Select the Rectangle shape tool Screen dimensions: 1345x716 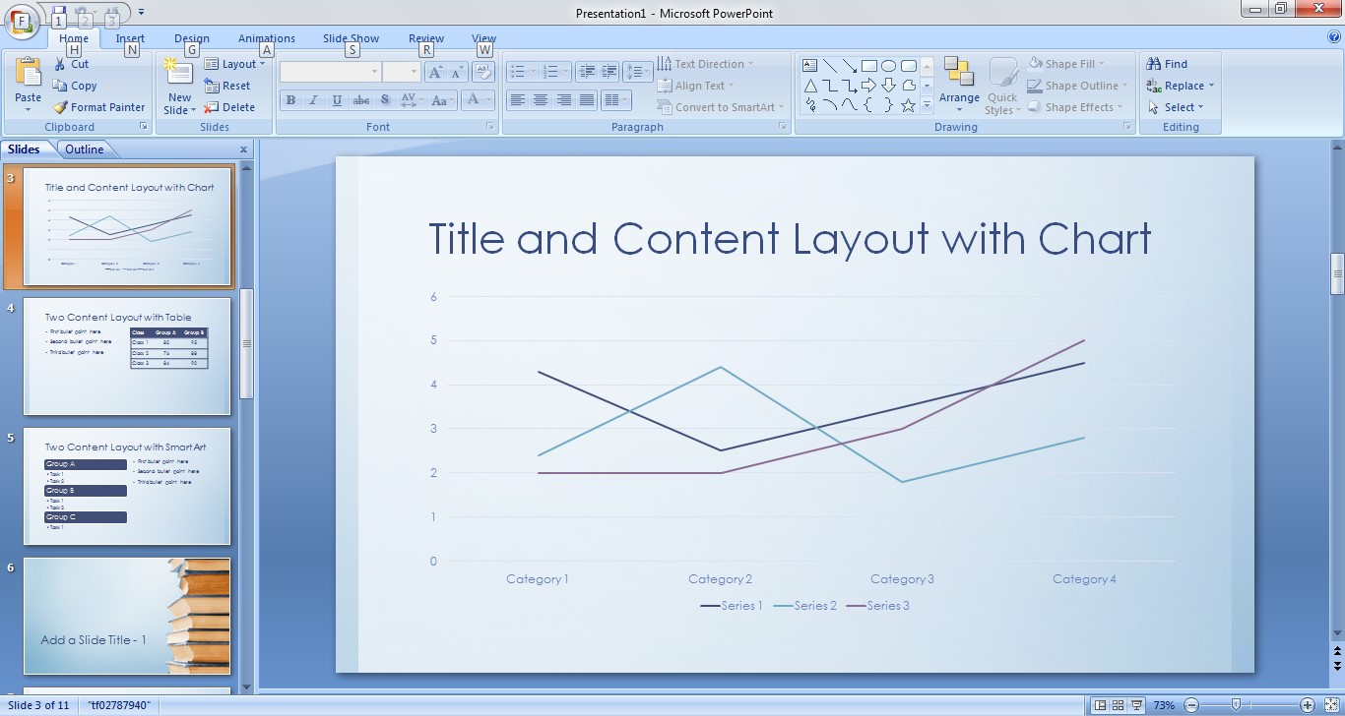869,65
